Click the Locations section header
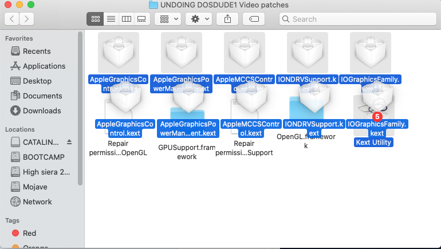Screen dimensions: 441x249 point(19,129)
